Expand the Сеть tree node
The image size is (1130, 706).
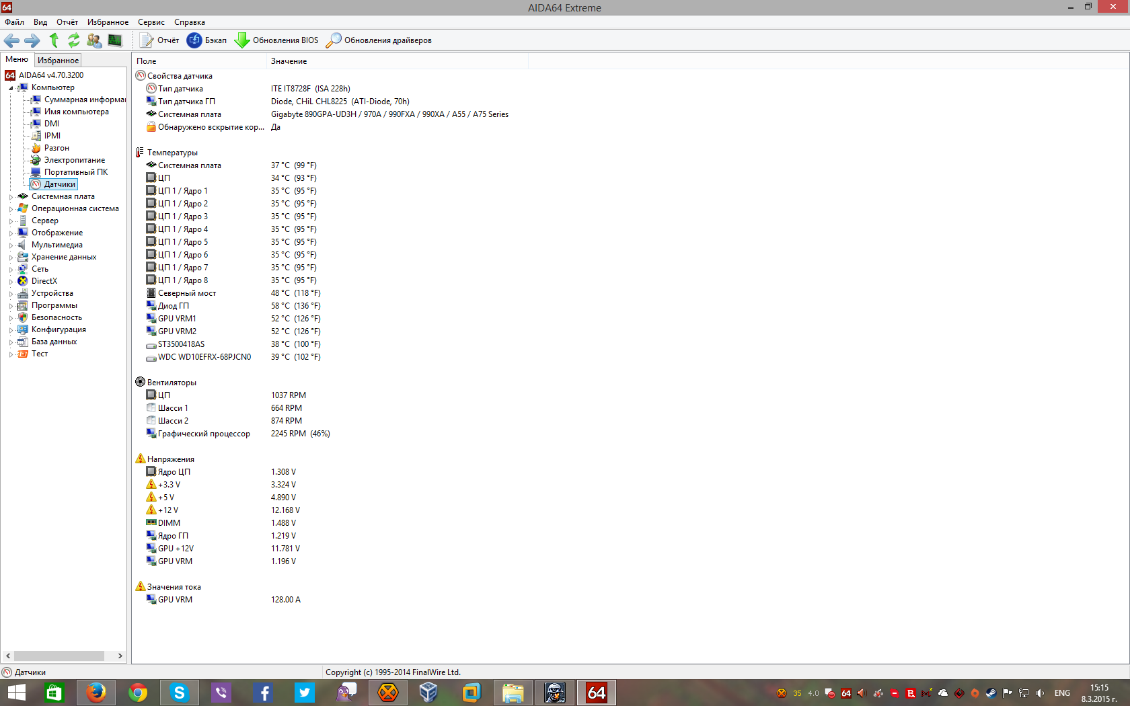click(11, 270)
